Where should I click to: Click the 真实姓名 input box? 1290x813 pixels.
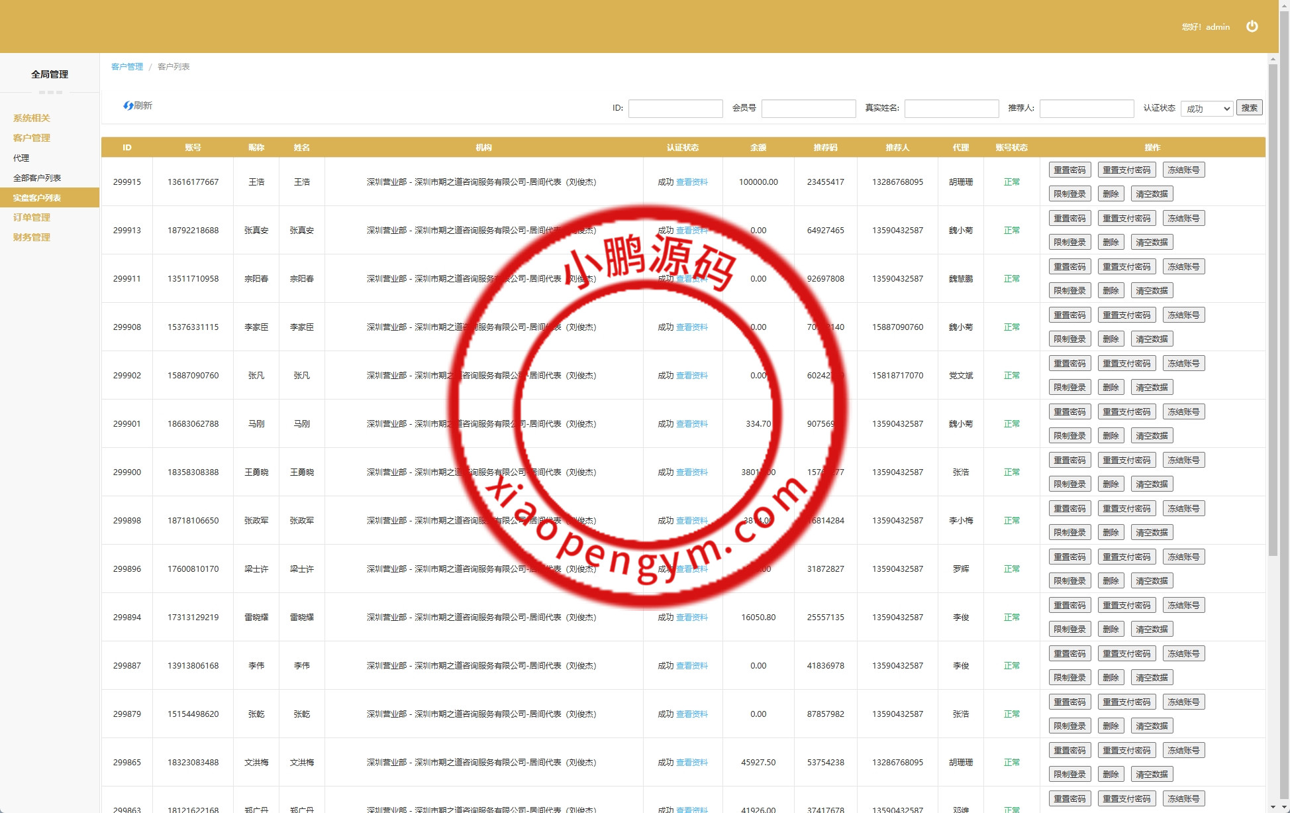[x=951, y=109]
